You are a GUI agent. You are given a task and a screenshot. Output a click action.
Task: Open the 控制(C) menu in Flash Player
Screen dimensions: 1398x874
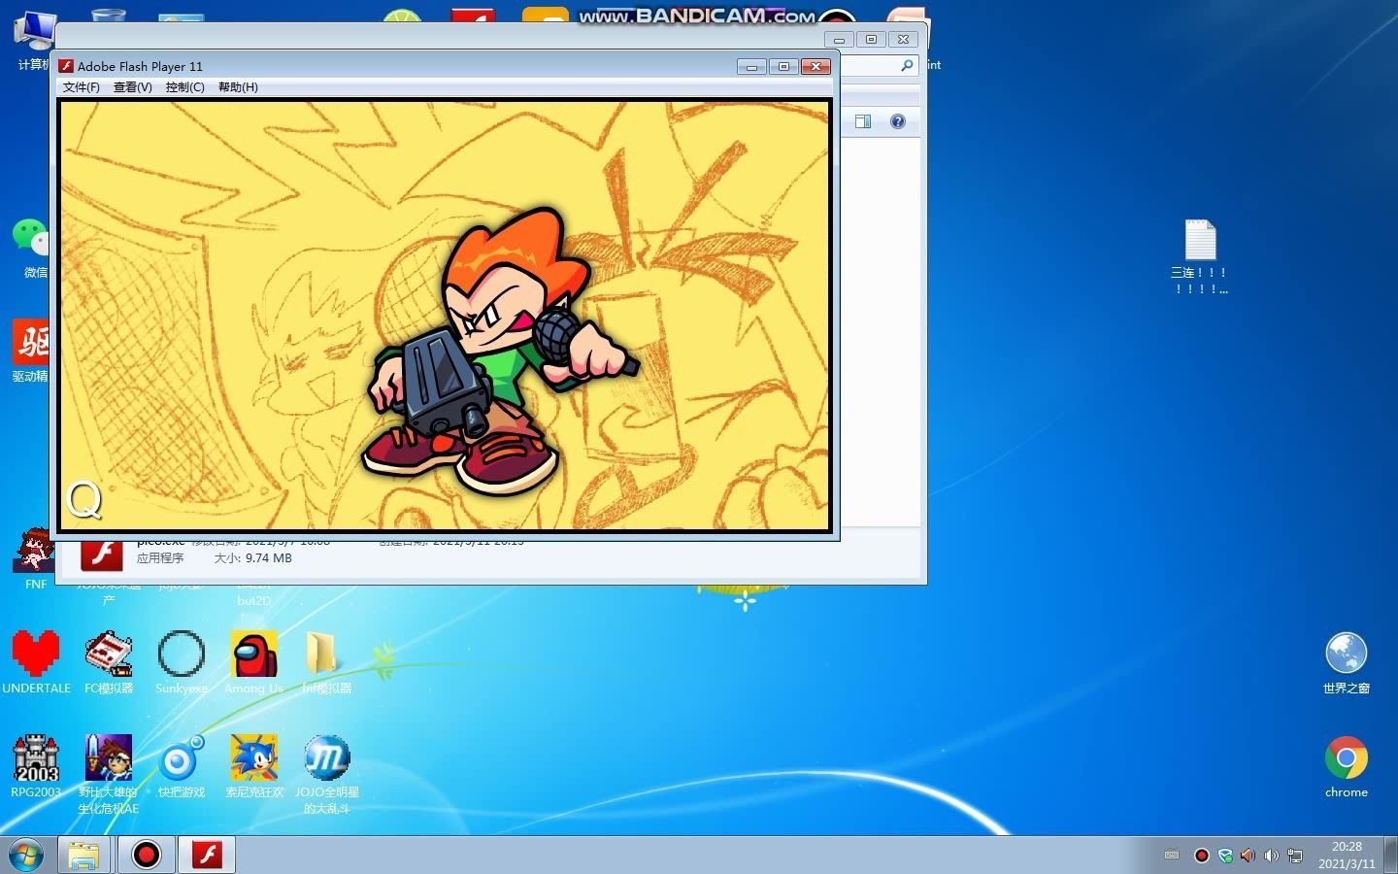(x=184, y=87)
